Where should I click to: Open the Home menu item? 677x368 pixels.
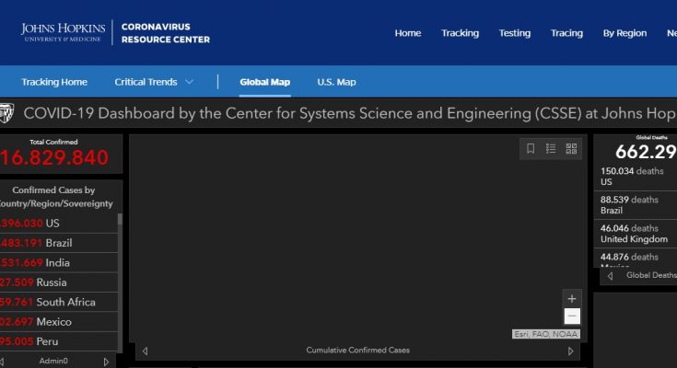tap(407, 33)
